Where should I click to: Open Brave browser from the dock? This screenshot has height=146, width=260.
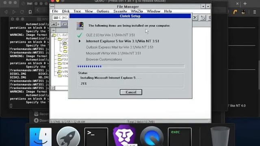tap(124, 135)
